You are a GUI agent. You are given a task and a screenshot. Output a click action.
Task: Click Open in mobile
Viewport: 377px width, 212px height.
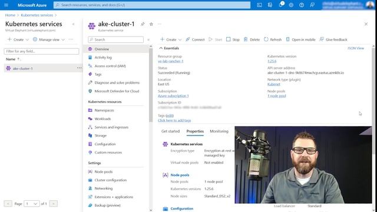pos(300,39)
